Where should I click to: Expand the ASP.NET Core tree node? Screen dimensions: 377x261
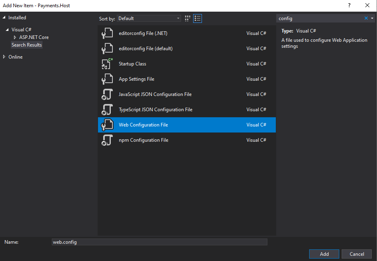coord(15,37)
